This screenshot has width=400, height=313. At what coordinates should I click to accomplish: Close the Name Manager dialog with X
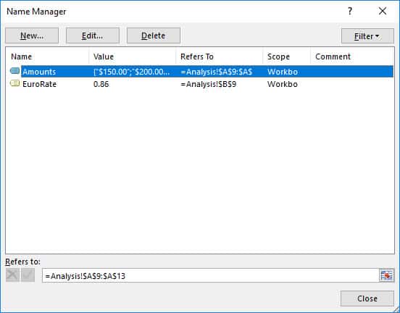[383, 11]
